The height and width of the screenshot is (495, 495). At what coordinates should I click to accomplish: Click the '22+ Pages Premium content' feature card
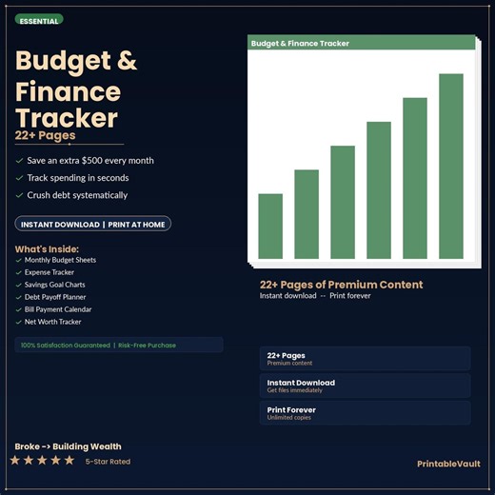(x=366, y=359)
